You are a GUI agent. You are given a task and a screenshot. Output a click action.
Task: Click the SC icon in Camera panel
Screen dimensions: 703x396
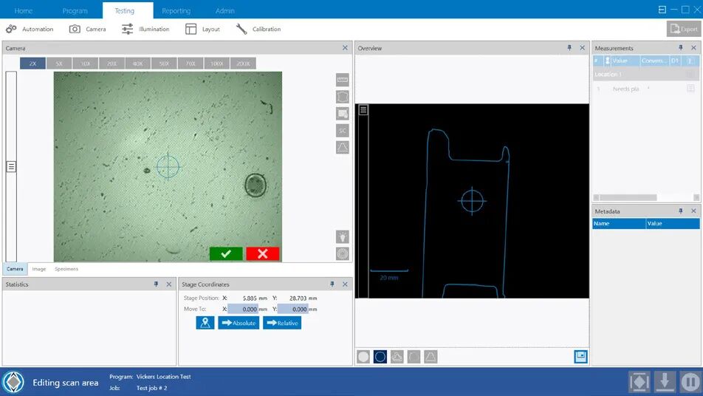pos(343,131)
